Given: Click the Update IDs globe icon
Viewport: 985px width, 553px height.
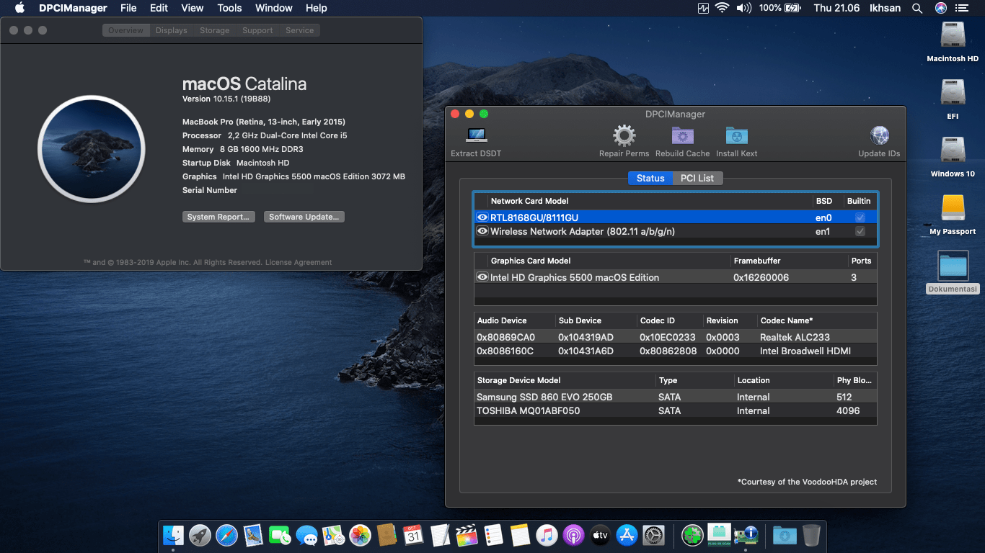Looking at the screenshot, I should click(879, 137).
